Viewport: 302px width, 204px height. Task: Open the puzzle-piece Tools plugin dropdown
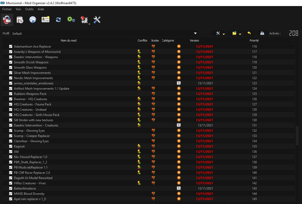pos(85,20)
